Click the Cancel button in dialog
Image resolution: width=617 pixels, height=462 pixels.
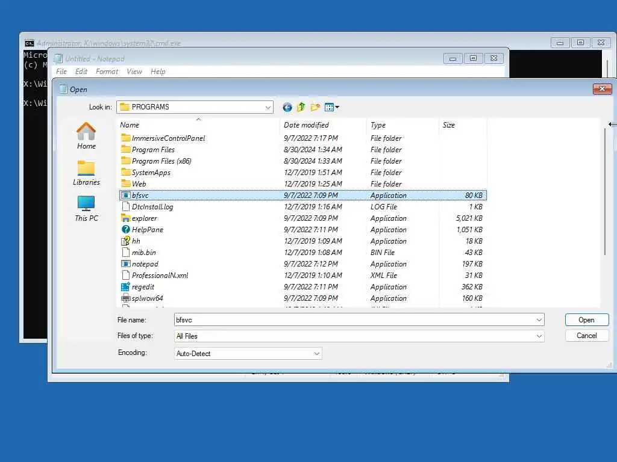pos(587,336)
